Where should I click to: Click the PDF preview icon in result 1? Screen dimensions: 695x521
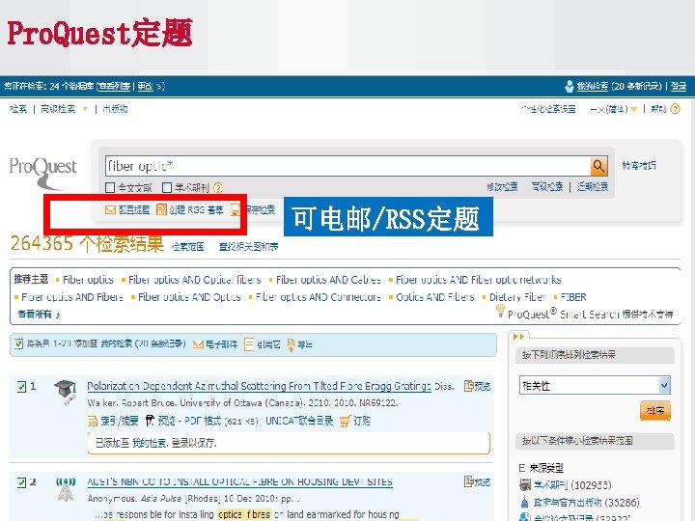tap(150, 421)
